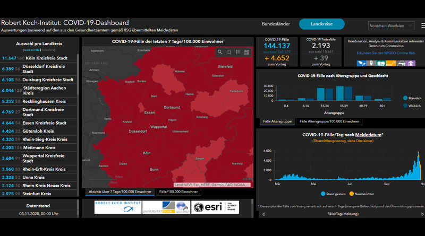425x236 pixels.
Task: Select Rhein-Sieg-Kreis Kreis row
Action: point(38,139)
